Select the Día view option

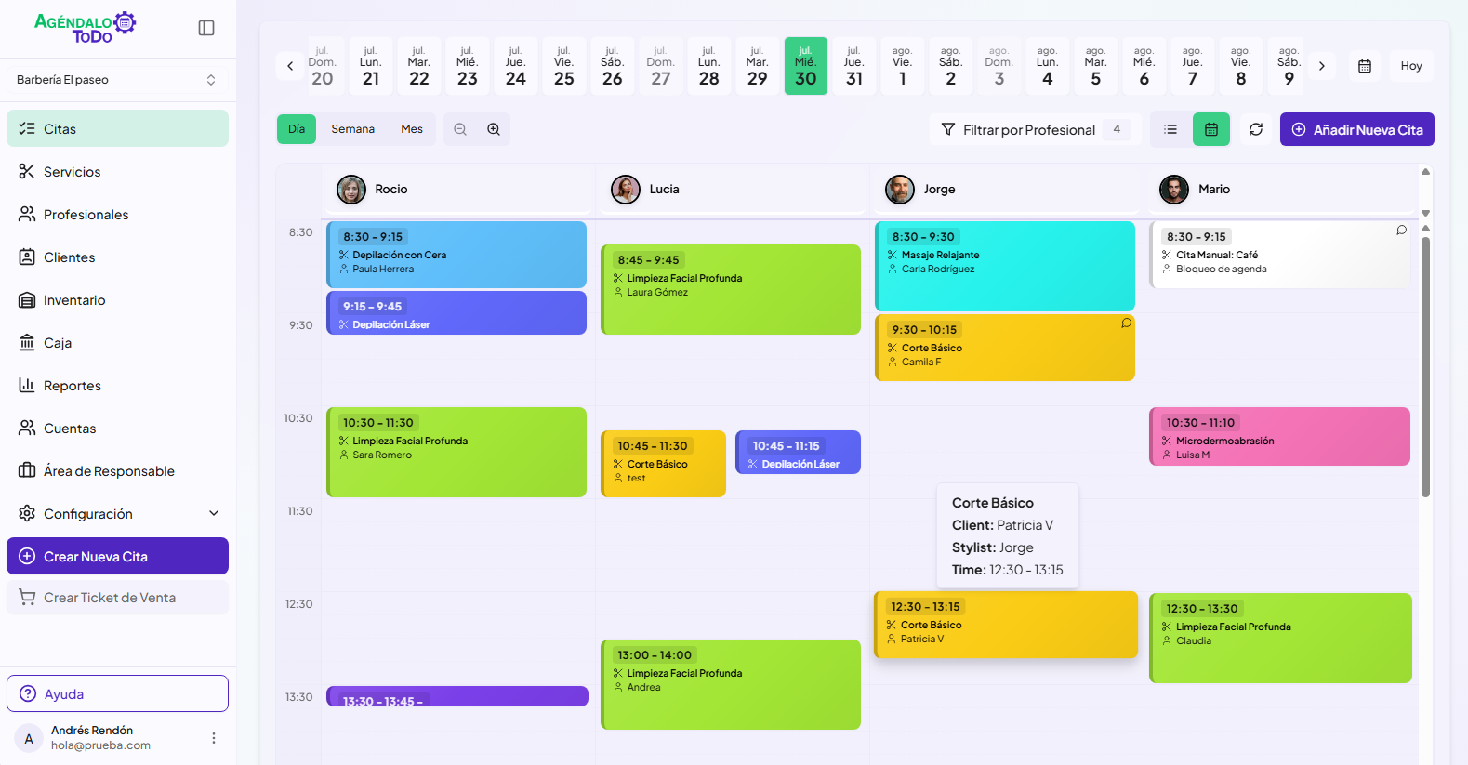[x=297, y=129]
